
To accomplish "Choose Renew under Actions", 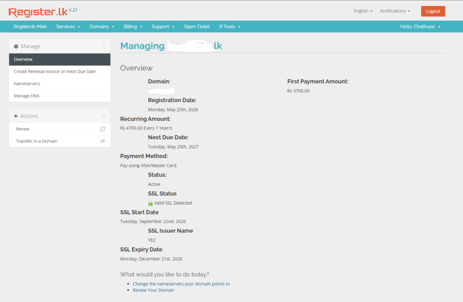I will [60, 129].
